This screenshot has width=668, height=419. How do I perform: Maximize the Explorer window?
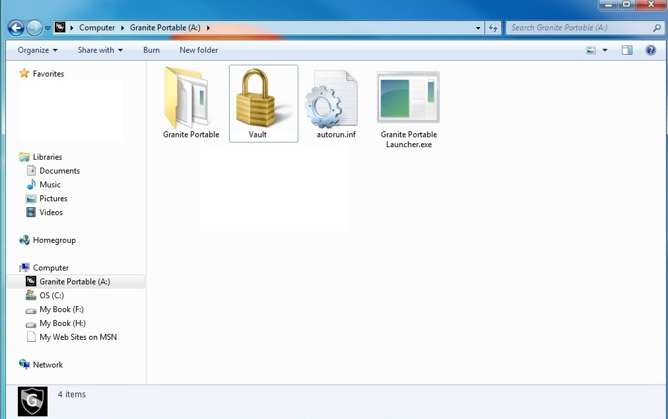coord(626,4)
